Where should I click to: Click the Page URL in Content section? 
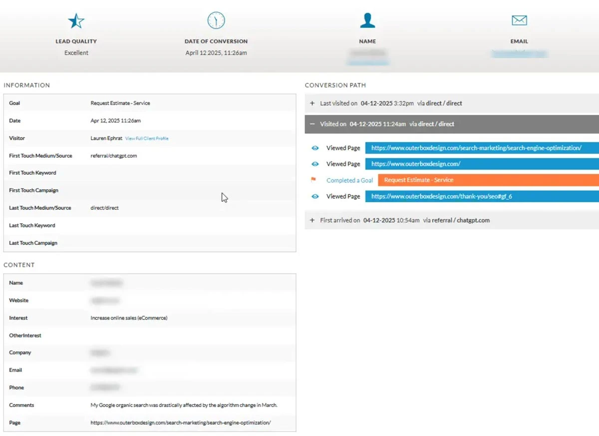[x=180, y=423]
